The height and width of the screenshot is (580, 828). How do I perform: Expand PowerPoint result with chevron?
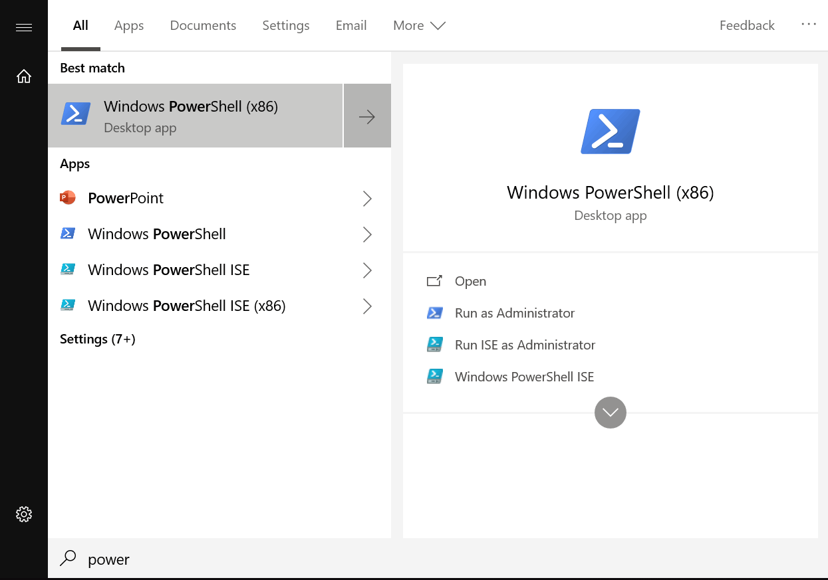pyautogui.click(x=367, y=199)
